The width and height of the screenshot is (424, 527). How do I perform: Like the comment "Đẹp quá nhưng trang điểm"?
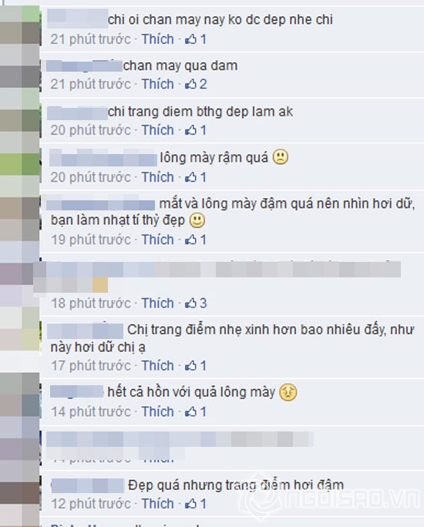157,503
